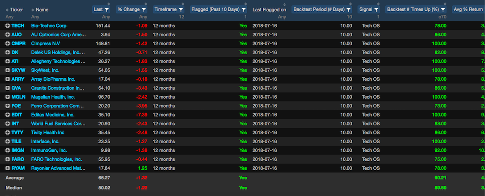Expand the GVA row
This screenshot has width=485, height=196.
coord(8,88)
